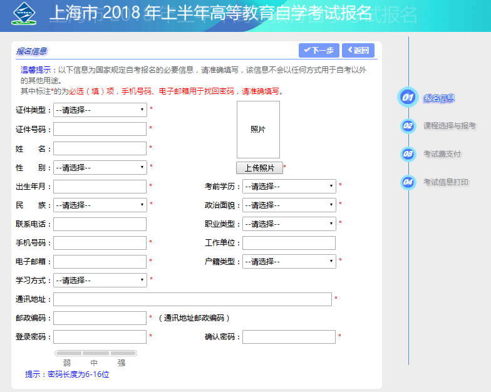Click the step 04 circle icon
The image size is (491, 392).
tap(408, 182)
